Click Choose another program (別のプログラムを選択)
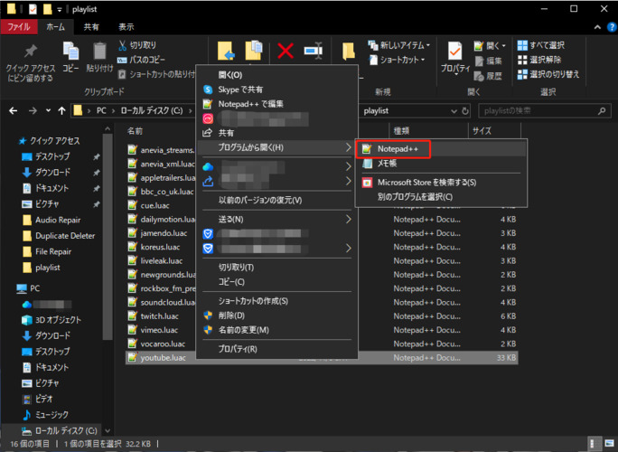The image size is (618, 452). click(441, 196)
